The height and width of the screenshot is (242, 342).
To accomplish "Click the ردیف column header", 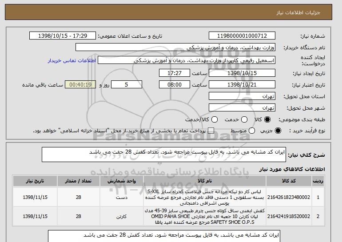I will (318, 181).
